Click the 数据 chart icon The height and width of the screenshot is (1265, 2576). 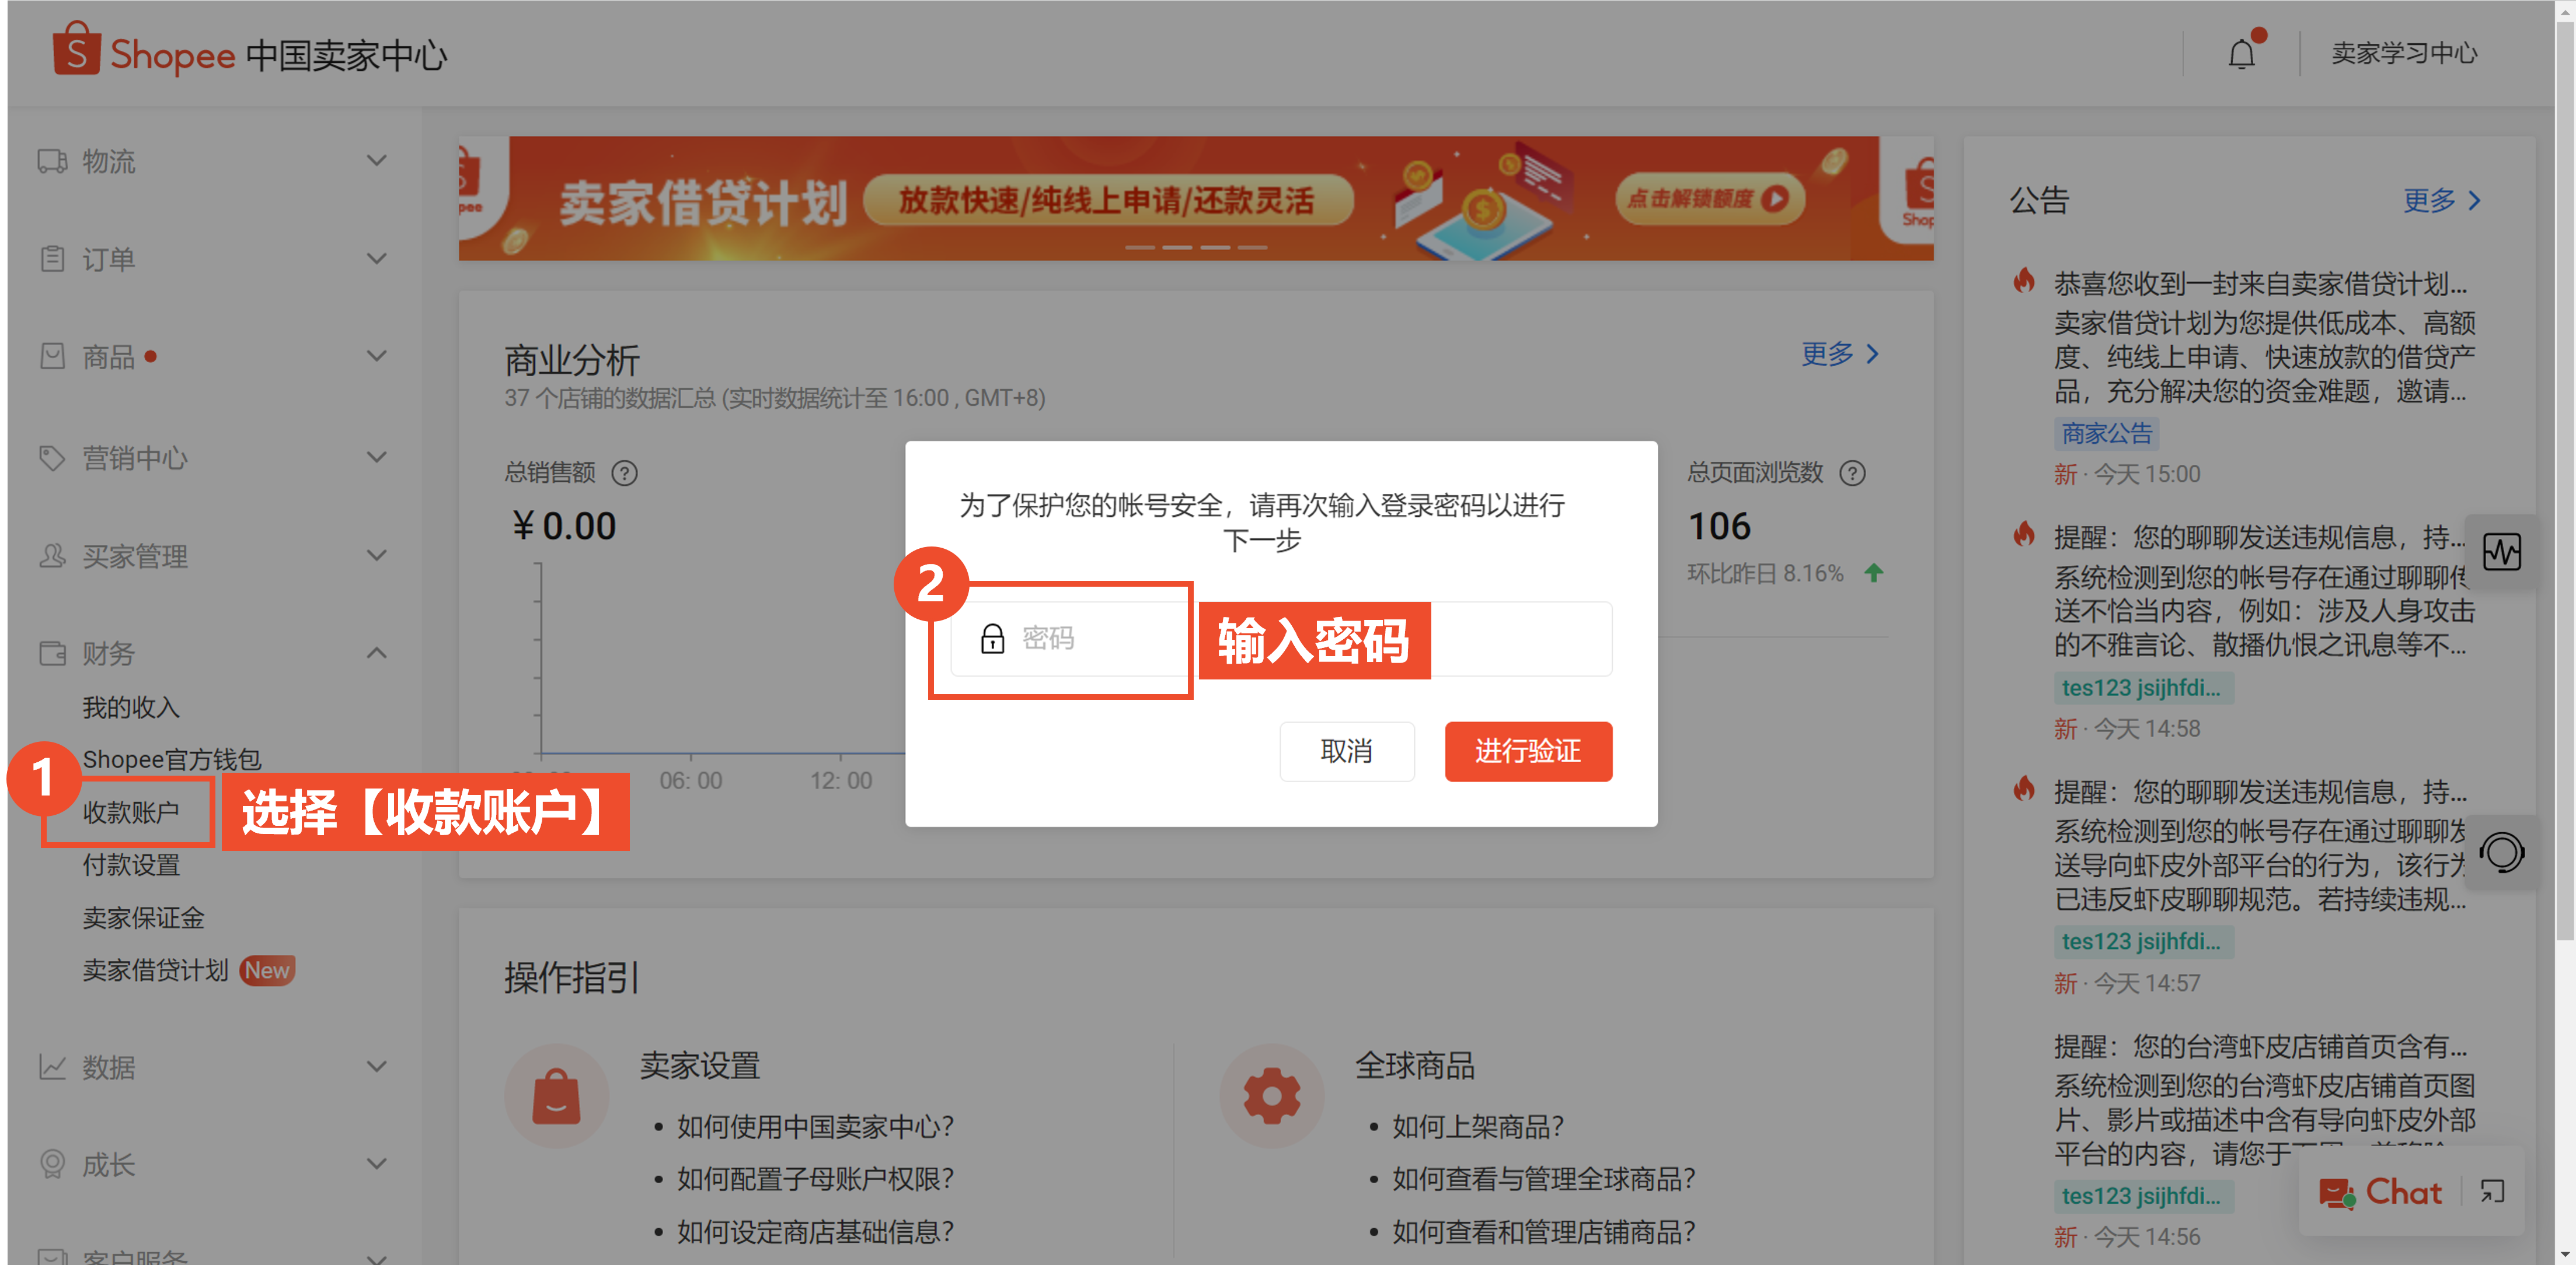pyautogui.click(x=52, y=1067)
